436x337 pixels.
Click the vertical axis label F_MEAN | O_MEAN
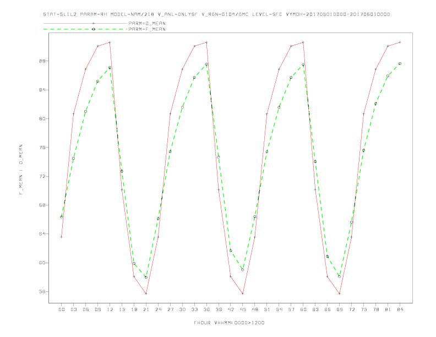coord(21,170)
